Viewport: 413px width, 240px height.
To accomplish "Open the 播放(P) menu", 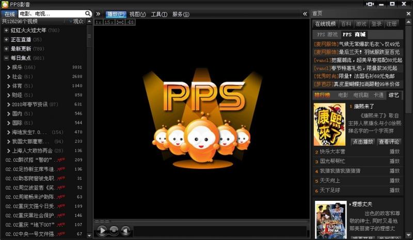I will [116, 14].
